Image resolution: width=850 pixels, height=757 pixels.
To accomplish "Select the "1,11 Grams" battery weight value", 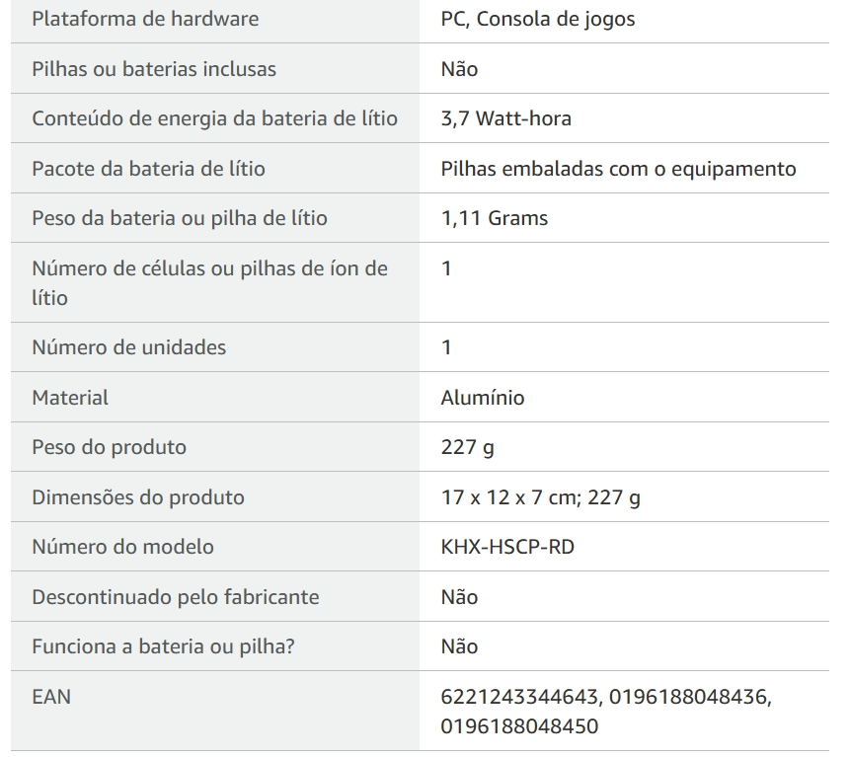I will click(x=494, y=218).
